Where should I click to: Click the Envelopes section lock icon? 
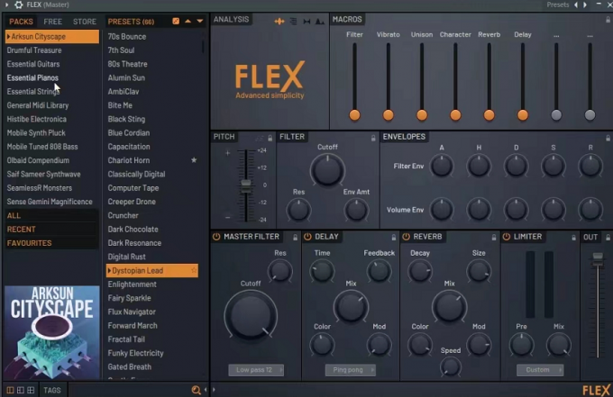click(607, 138)
